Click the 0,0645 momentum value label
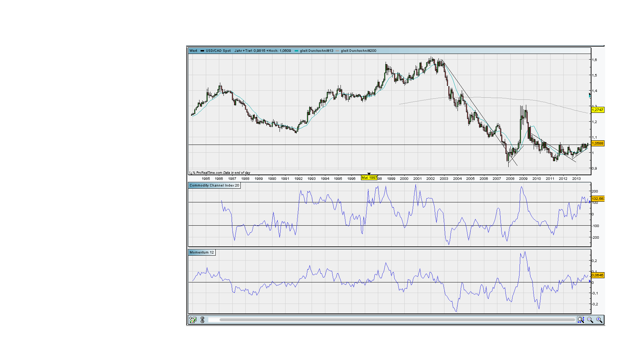The width and height of the screenshot is (626, 354). [x=597, y=275]
